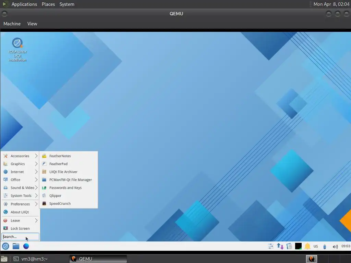
Task: Open Passwords and Keys from the submenu
Action: point(69,188)
